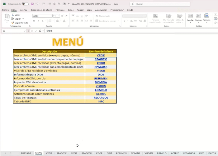218x156 pixels.
Task: Click the Buscar search field
Action: pos(160,4)
